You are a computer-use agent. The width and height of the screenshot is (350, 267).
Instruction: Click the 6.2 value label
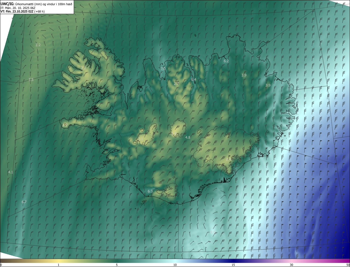226,61
